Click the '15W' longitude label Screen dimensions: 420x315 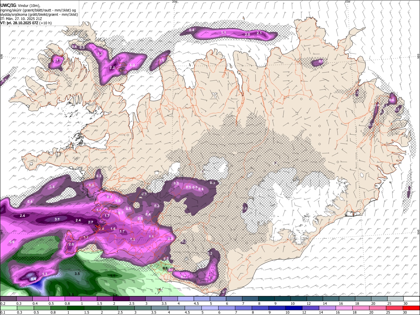tap(347, 2)
